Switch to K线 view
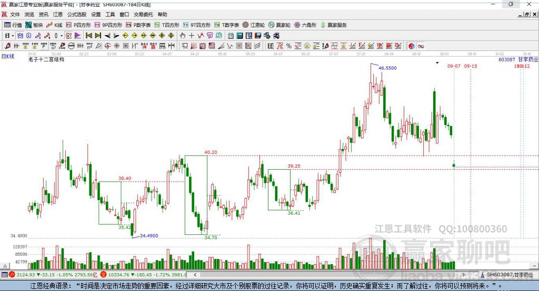The image size is (539, 291). (54, 25)
